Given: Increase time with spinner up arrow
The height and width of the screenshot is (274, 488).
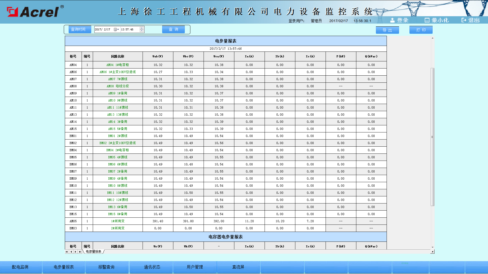Looking at the screenshot, I should click(x=142, y=28).
